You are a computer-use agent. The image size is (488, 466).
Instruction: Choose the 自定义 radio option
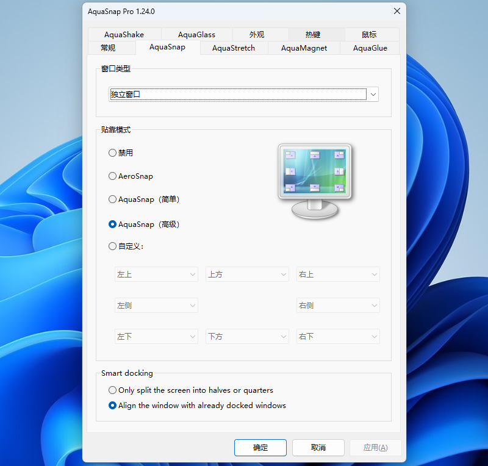click(126, 246)
